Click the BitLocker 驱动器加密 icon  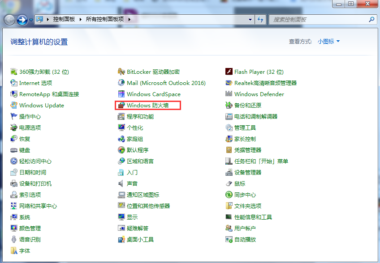pyautogui.click(x=121, y=72)
